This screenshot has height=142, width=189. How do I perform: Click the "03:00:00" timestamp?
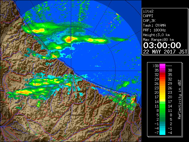tap(162, 45)
